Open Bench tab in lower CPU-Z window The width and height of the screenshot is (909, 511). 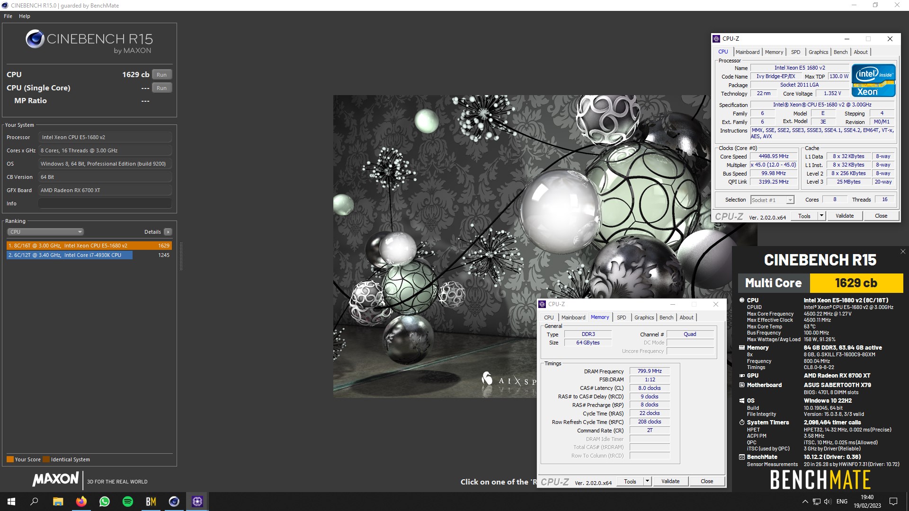point(666,317)
